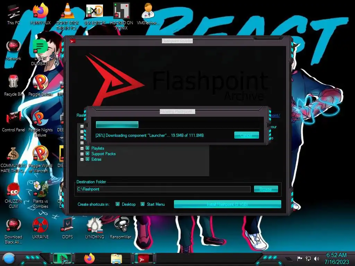355x266 pixels.
Task: Switch to Flashpoint installer taskbar button
Action: pos(144,259)
